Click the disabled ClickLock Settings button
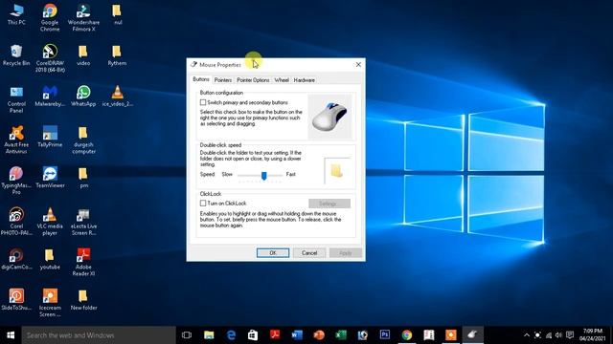 click(x=329, y=204)
